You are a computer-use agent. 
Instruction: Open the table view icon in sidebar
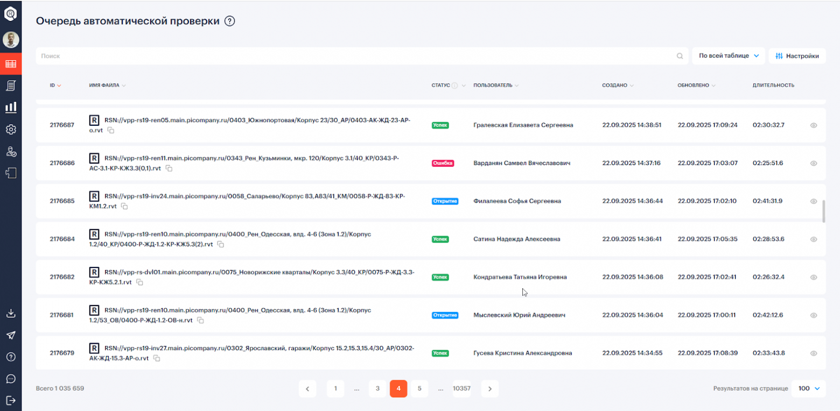tap(11, 64)
